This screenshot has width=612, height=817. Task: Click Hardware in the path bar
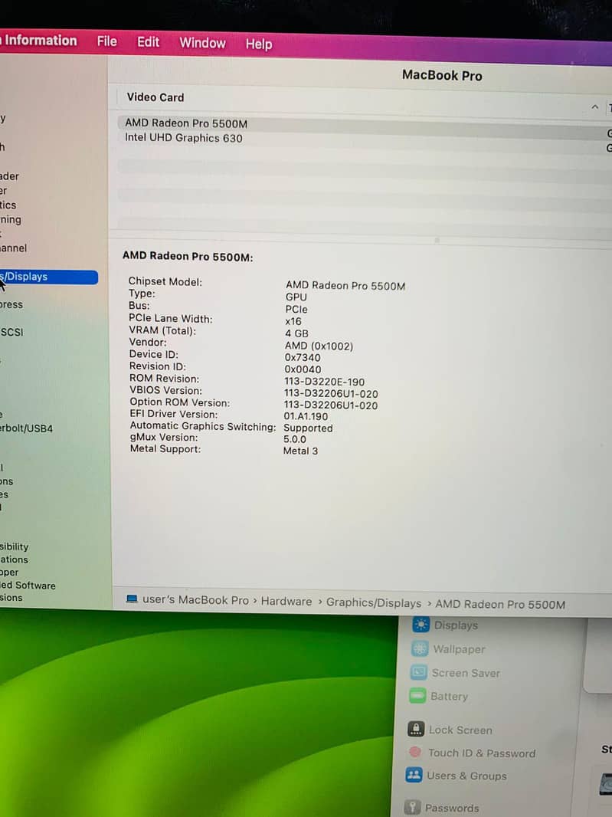pyautogui.click(x=286, y=602)
